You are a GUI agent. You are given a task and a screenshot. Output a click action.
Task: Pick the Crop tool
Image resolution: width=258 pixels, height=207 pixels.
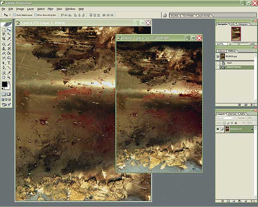click(4, 39)
